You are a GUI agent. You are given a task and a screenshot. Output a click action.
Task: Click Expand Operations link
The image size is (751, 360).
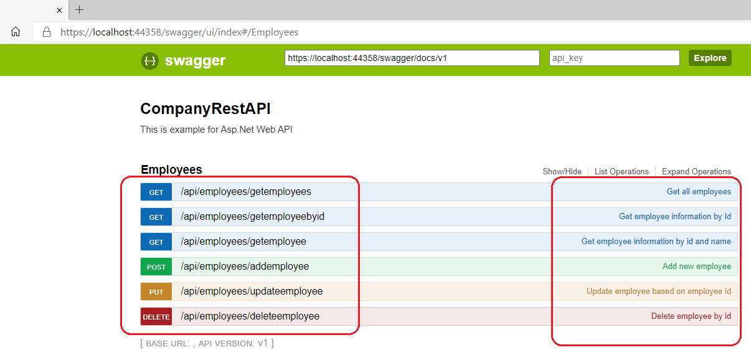696,172
